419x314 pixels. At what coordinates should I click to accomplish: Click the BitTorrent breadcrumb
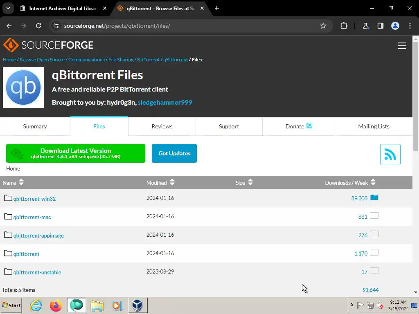(x=148, y=60)
